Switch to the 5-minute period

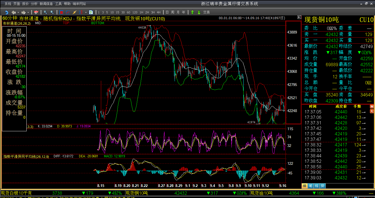(x=107, y=12)
